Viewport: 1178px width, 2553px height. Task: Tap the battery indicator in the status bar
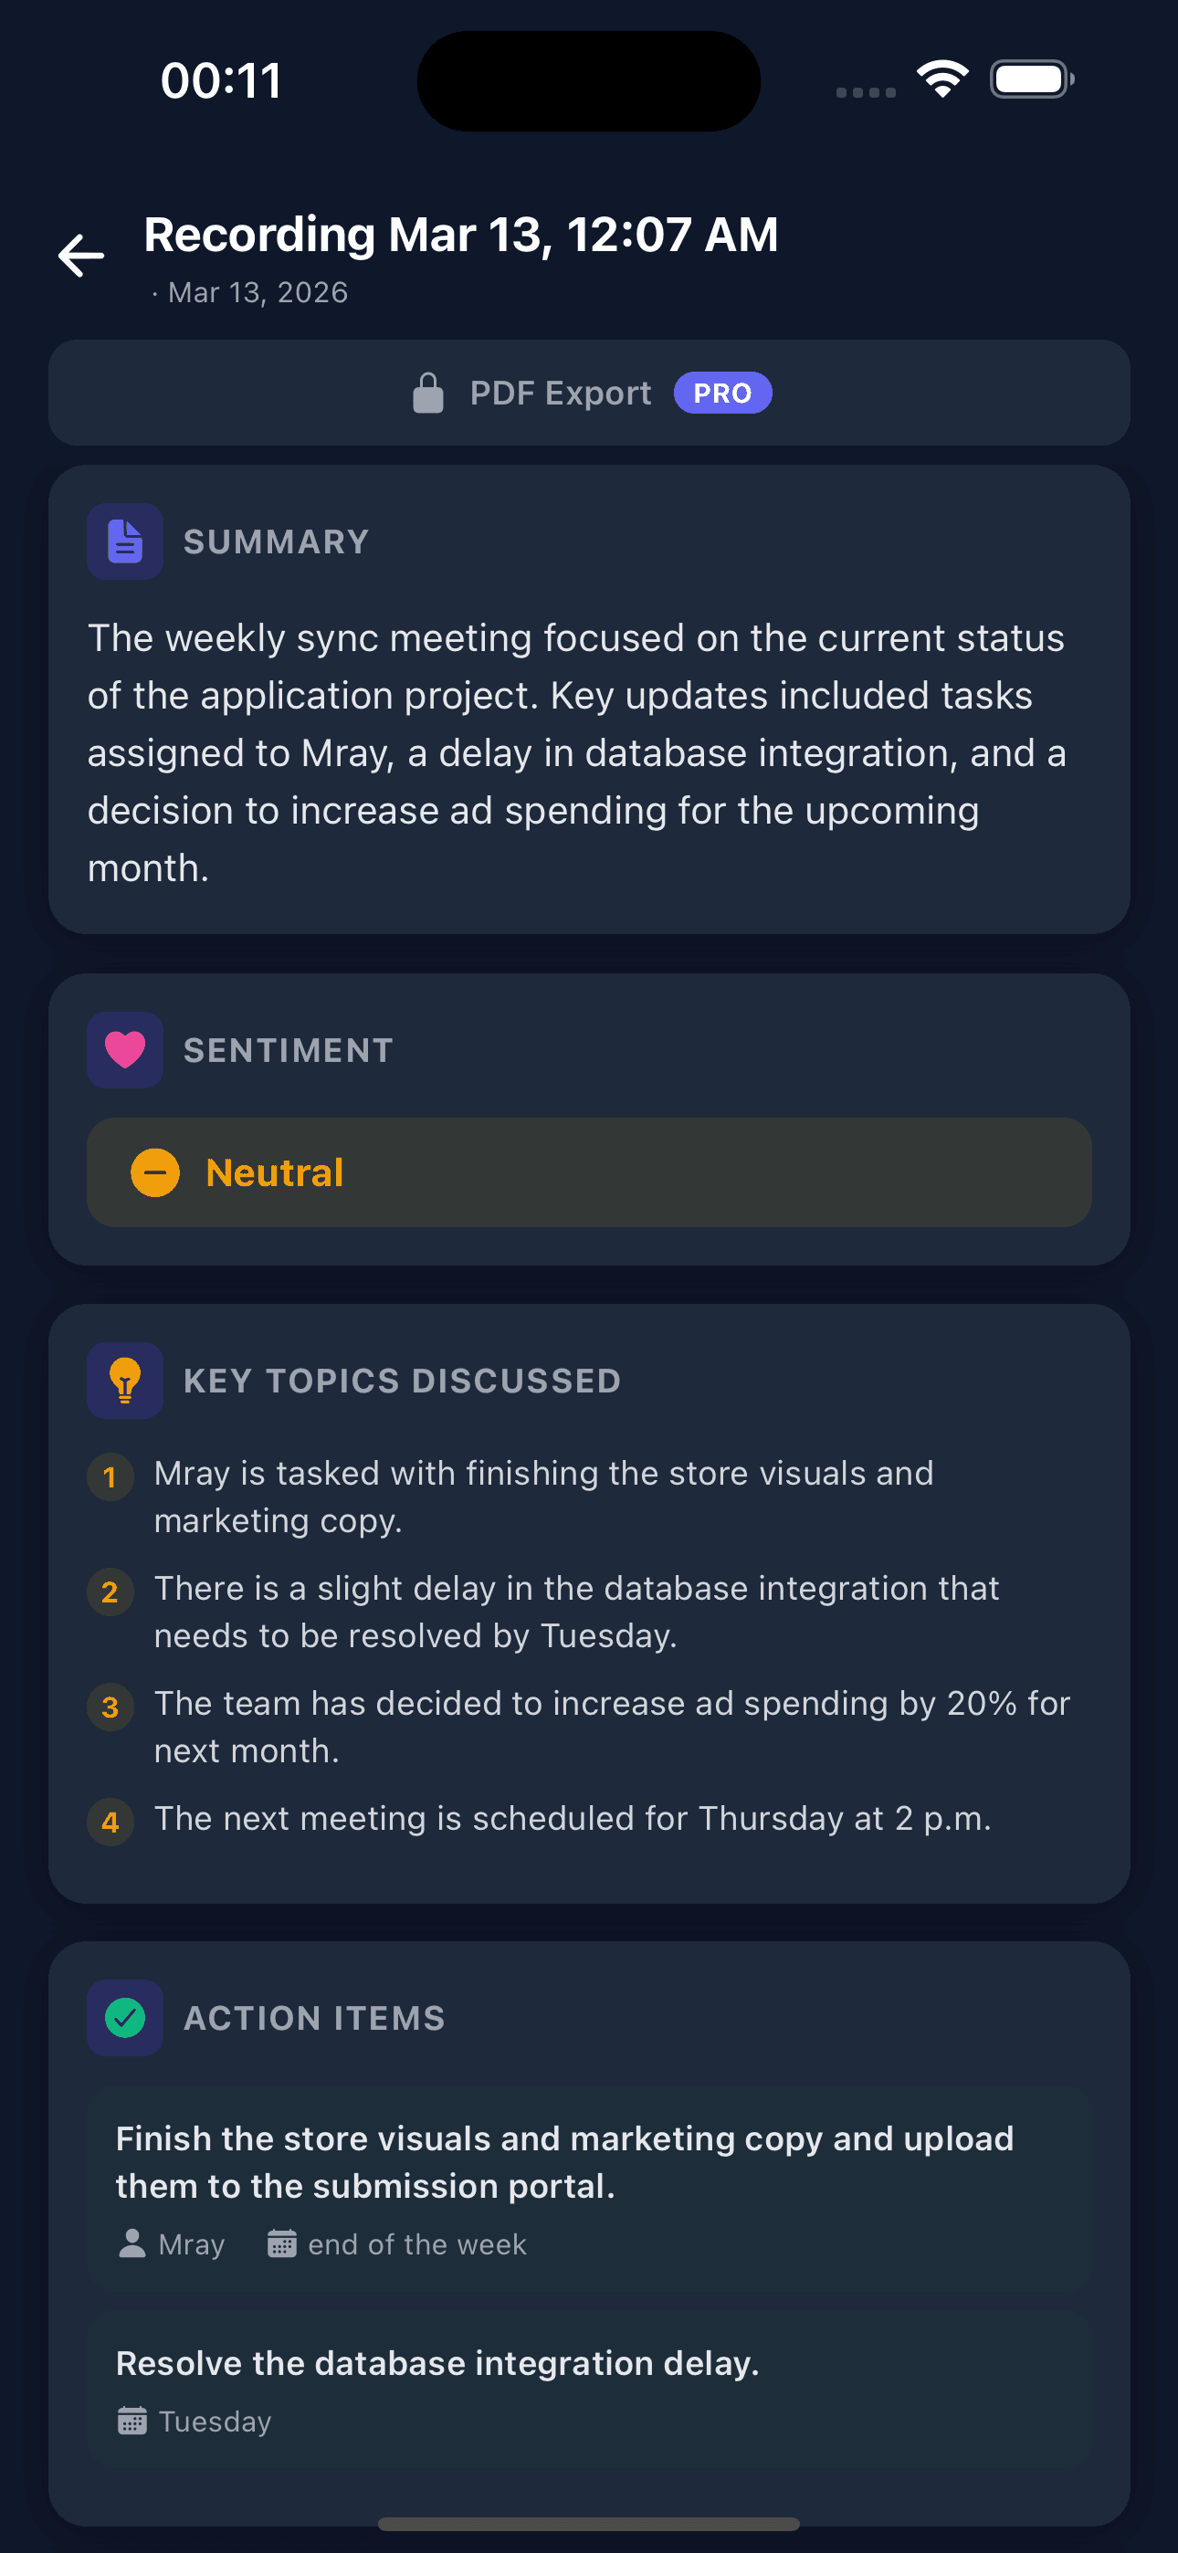click(x=1030, y=79)
